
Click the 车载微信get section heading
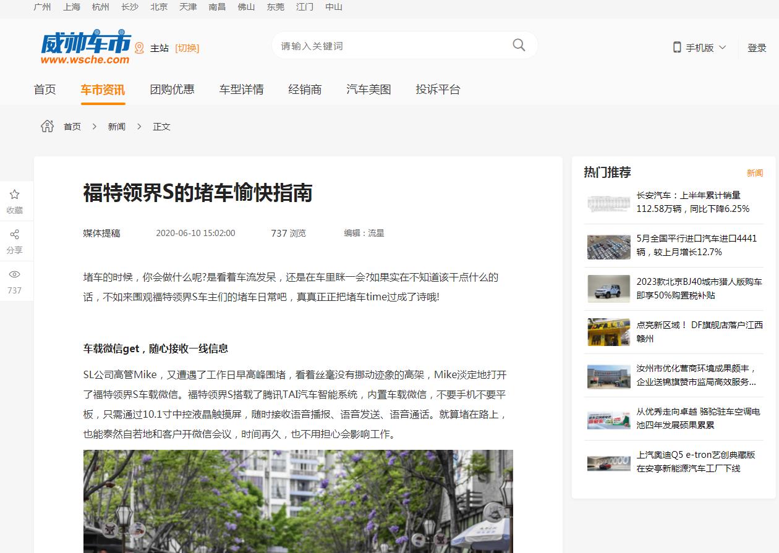(x=156, y=348)
